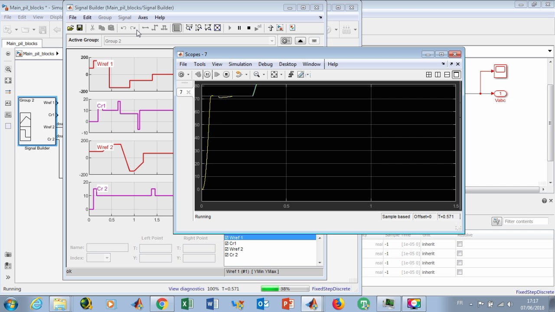Toggle the snap grid icon in Signal Builder

pos(177,28)
